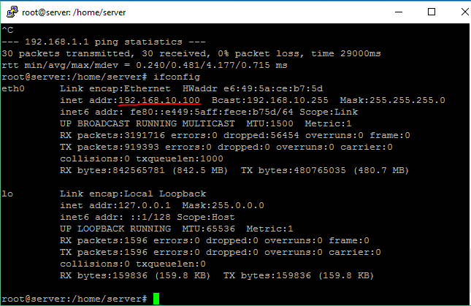471x306 pixels.
Task: Click the final 'root@server:/home/server#' prompt
Action: click(x=74, y=299)
